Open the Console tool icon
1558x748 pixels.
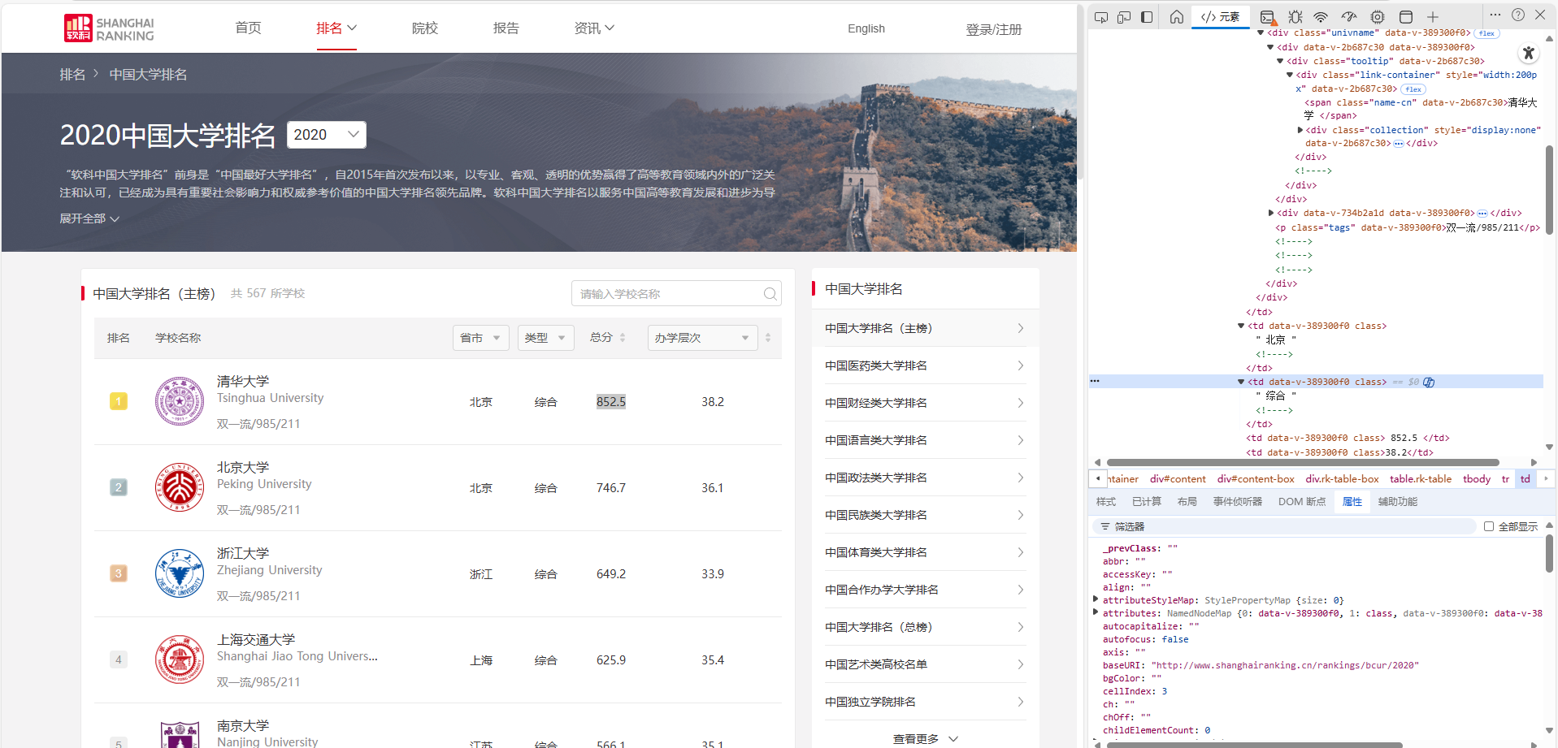click(1268, 17)
